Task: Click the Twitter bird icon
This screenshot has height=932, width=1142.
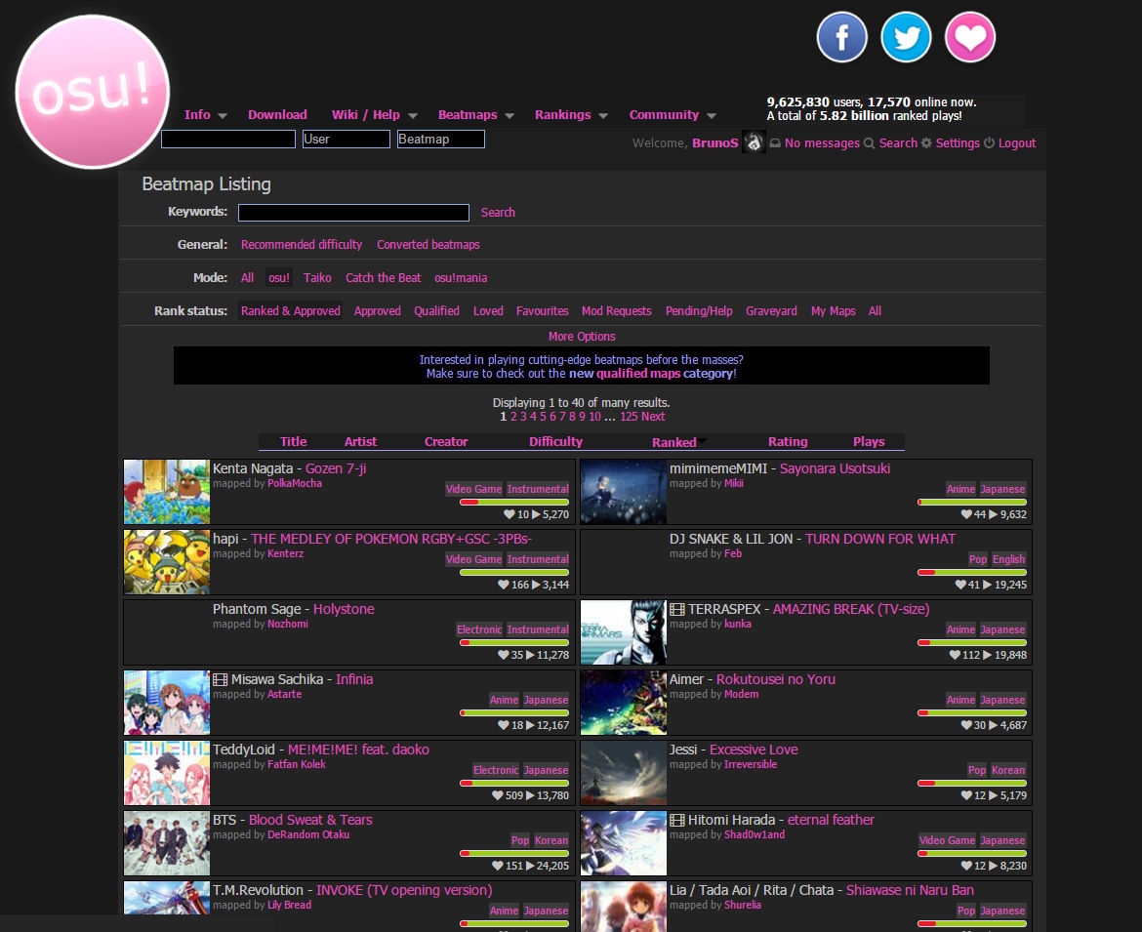Action: [906, 38]
